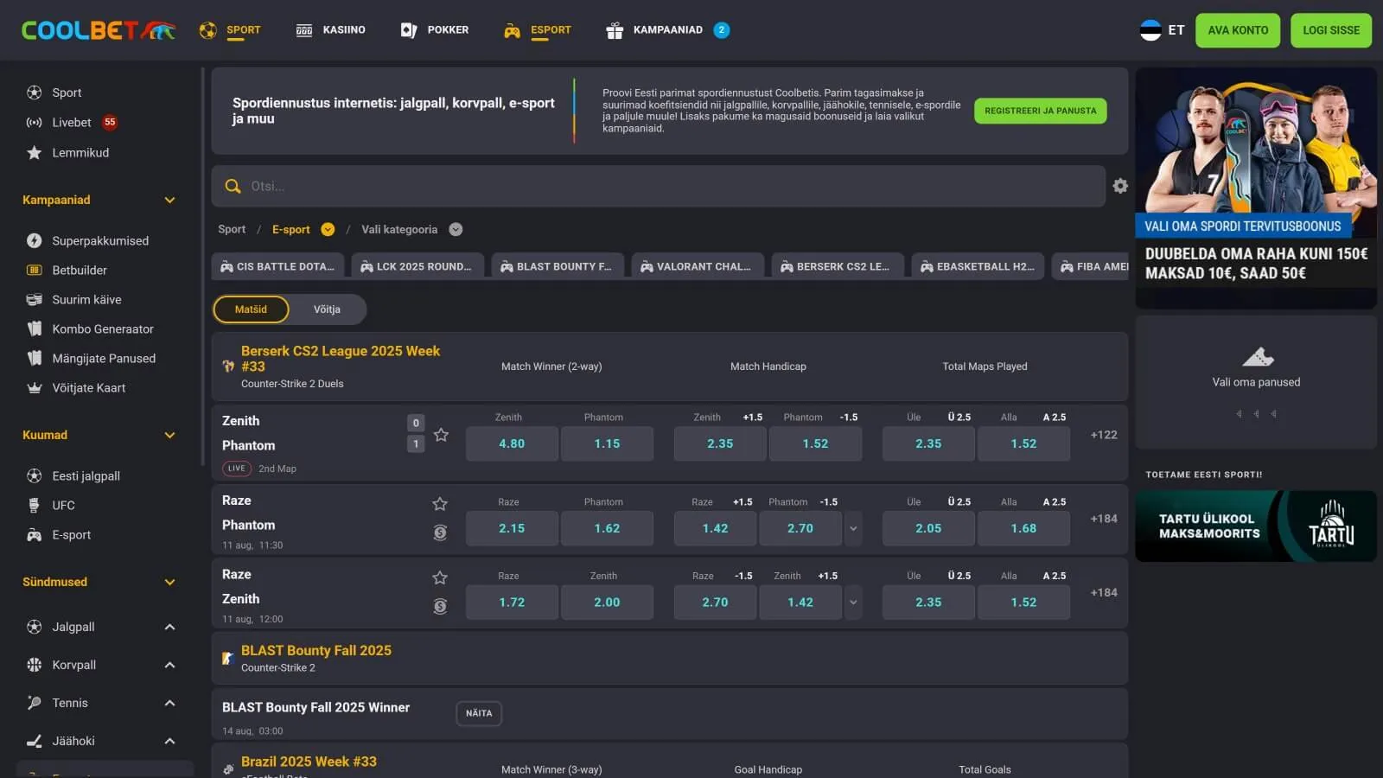
Task: Open Võitjate Kaart in the sidebar
Action: click(75, 387)
